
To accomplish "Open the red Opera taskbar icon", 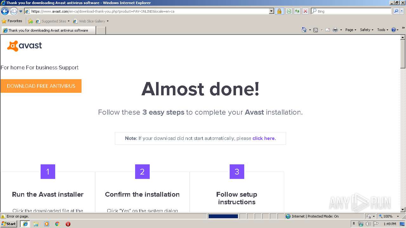I will tap(68, 224).
